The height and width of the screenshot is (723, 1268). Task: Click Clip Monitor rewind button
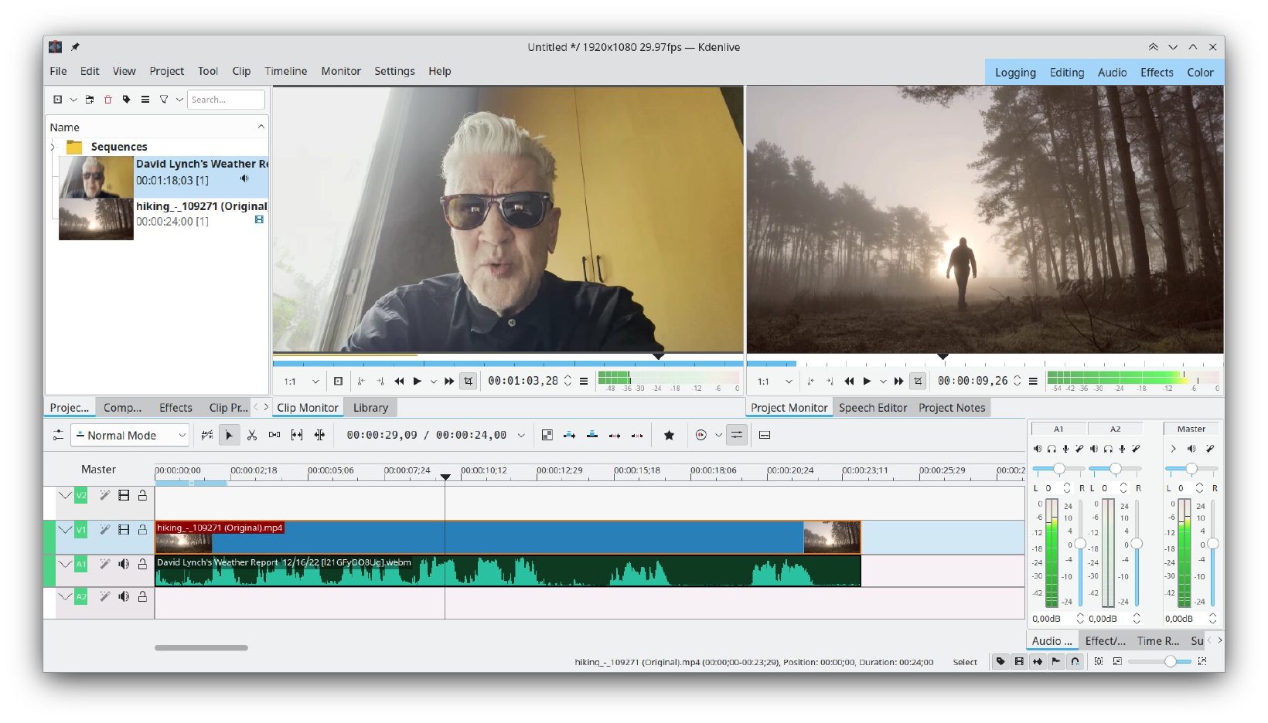tap(399, 381)
